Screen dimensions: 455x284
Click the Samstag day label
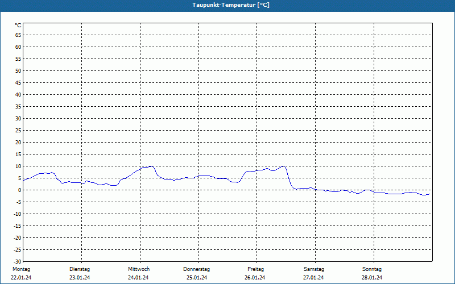(x=314, y=269)
